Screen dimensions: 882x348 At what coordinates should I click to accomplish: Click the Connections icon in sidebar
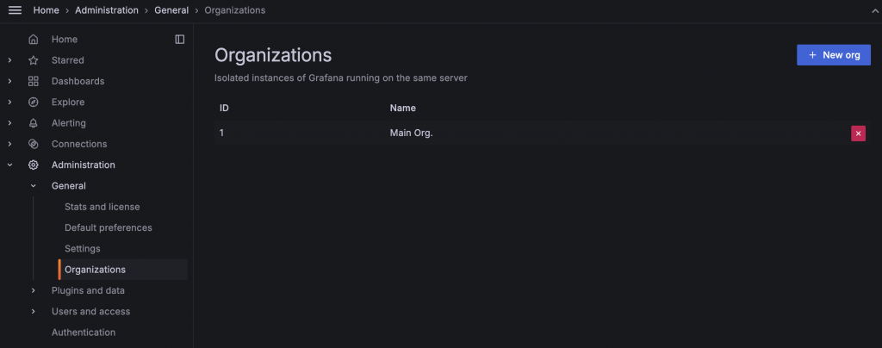[x=34, y=144]
